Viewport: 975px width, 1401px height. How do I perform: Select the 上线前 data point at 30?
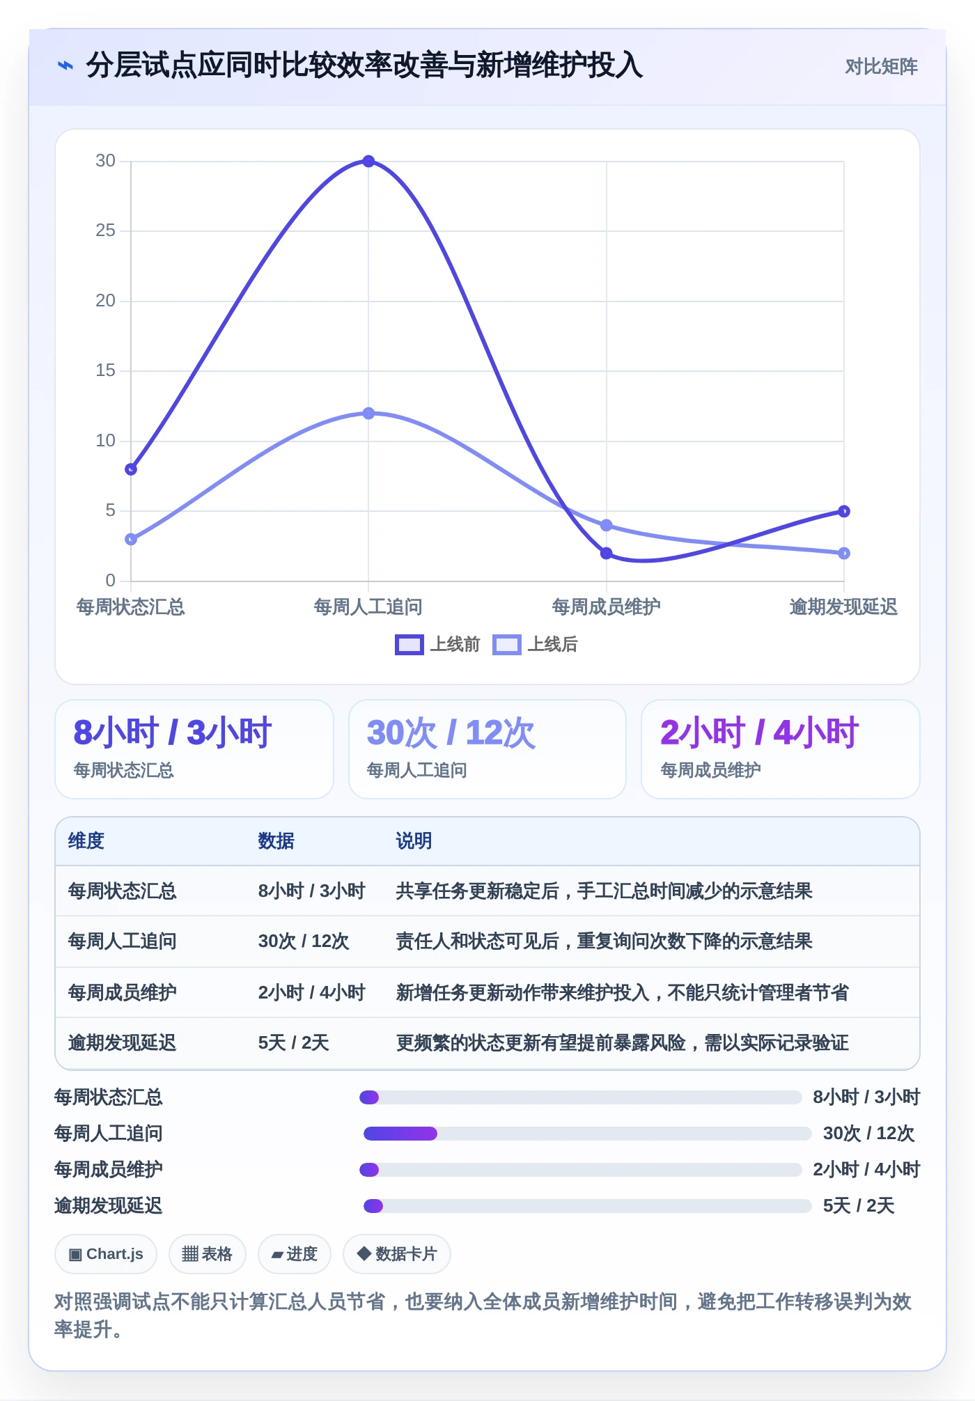pyautogui.click(x=368, y=162)
